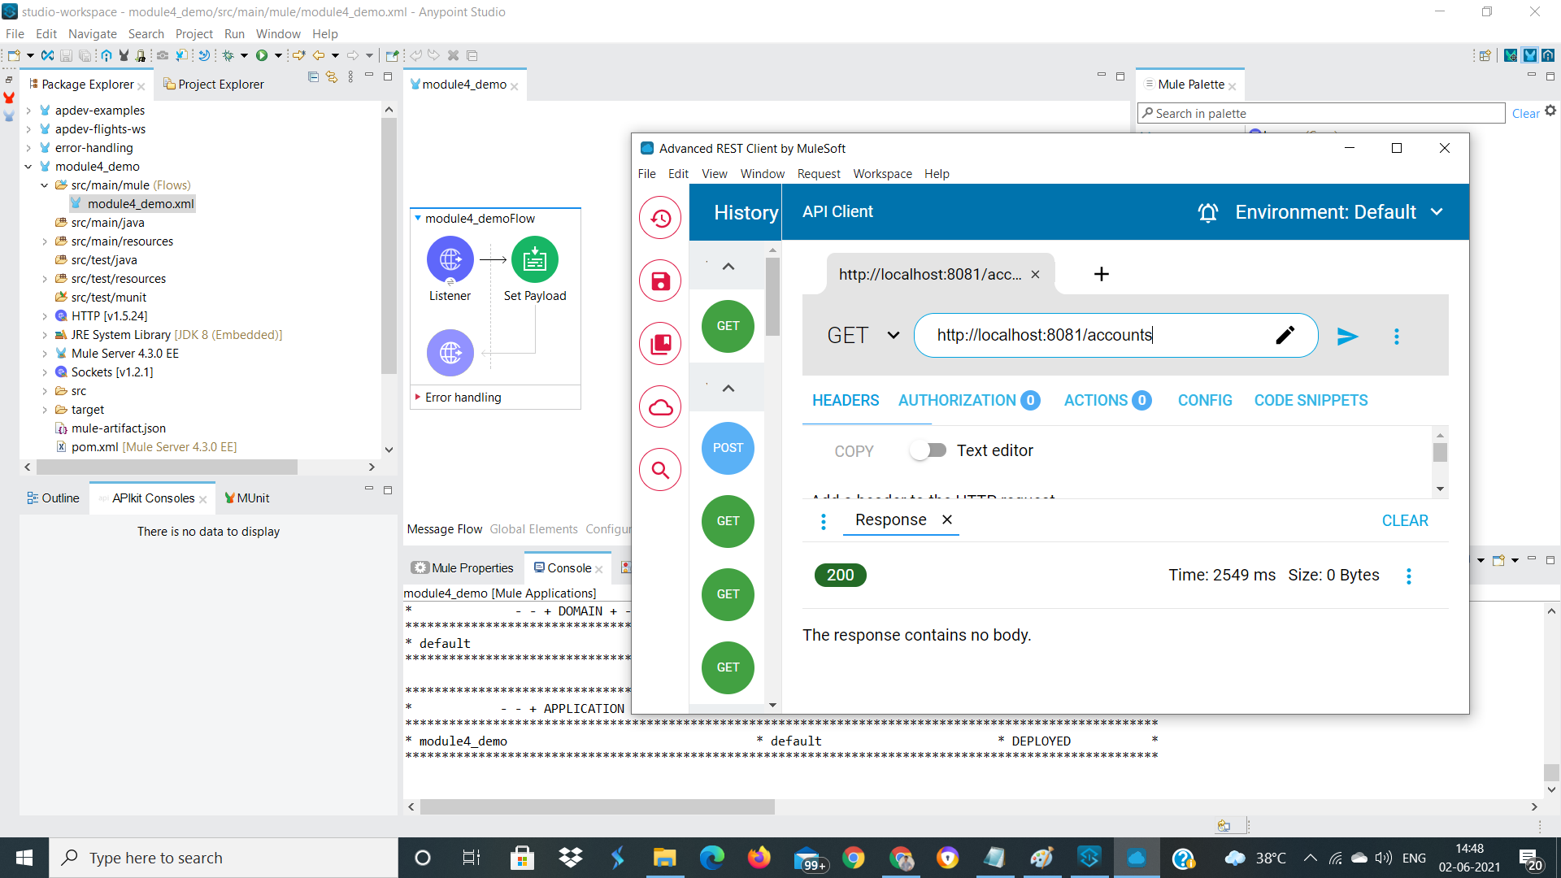This screenshot has width=1561, height=878.
Task: Open the Request menu in REST Client
Action: (x=819, y=173)
